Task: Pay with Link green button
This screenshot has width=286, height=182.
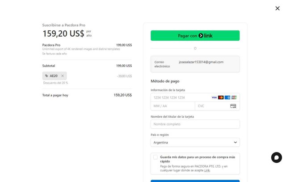Action: [195, 36]
